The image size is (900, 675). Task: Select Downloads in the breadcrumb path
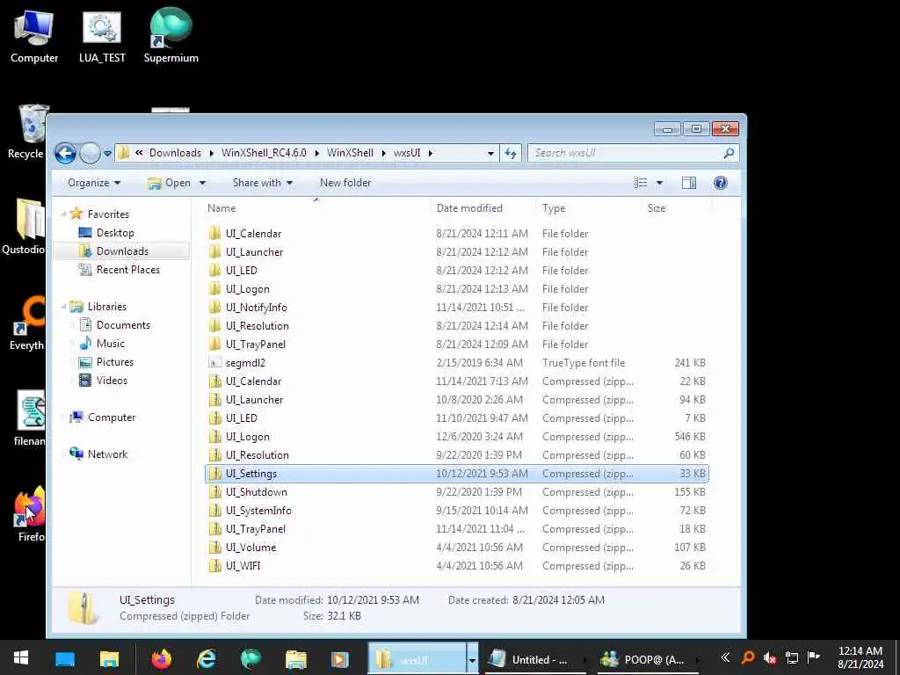[x=175, y=153]
